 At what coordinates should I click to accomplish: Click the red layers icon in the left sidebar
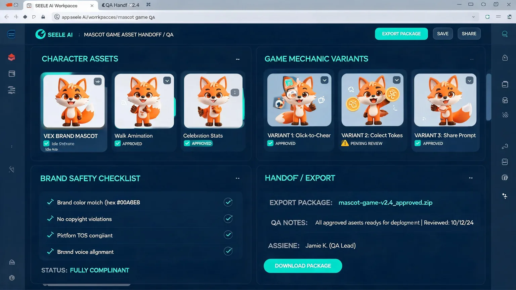(x=11, y=57)
